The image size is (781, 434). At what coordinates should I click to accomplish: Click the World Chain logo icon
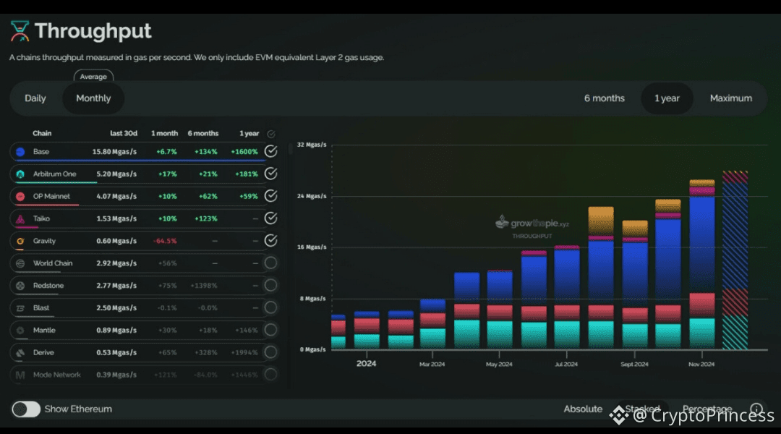(20, 263)
